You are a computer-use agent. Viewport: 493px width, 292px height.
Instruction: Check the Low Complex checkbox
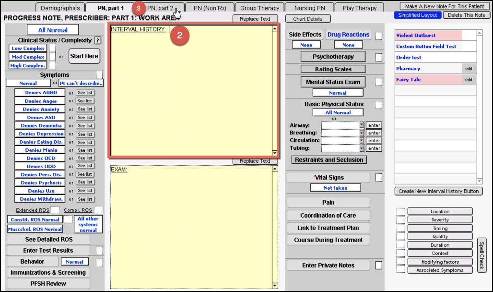point(52,48)
